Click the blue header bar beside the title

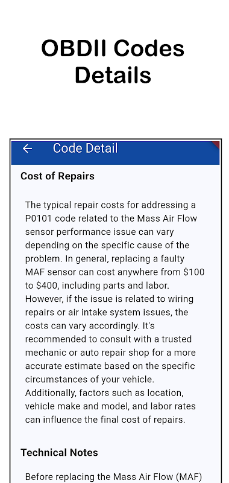[x=166, y=153]
